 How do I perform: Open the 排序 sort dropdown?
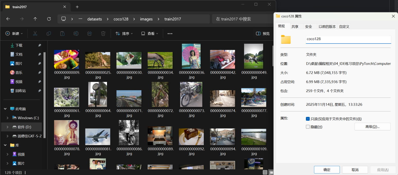click(124, 33)
